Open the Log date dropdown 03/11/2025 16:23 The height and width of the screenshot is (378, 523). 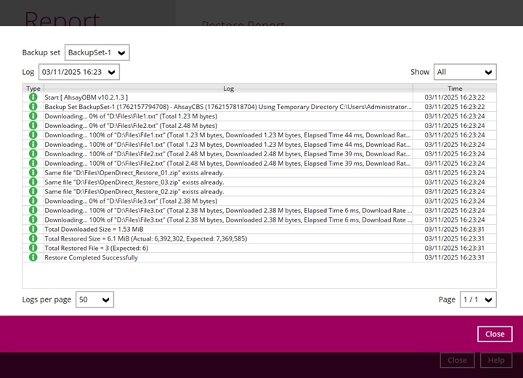pyautogui.click(x=79, y=72)
